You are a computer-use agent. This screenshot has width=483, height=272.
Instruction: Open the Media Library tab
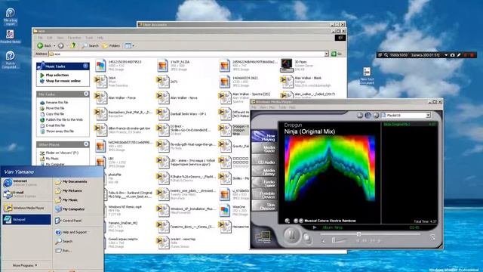265,172
